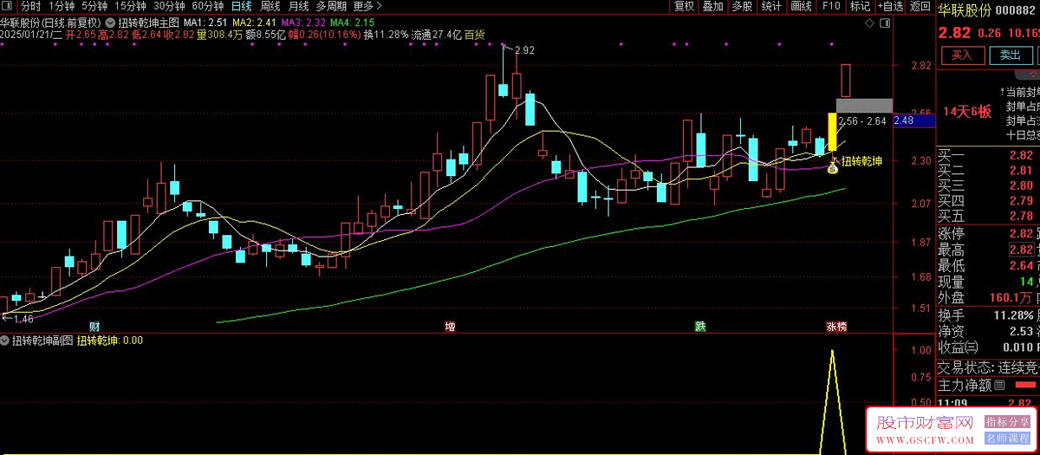The image size is (1040, 455).
Task: Select the 买三 bid row
Action: pos(988,185)
